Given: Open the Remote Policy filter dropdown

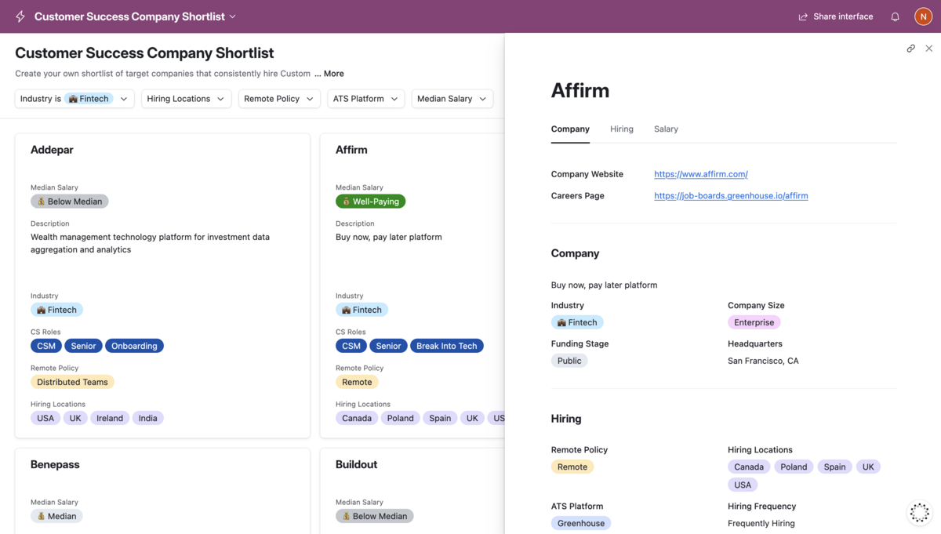Looking at the screenshot, I should click(x=279, y=99).
